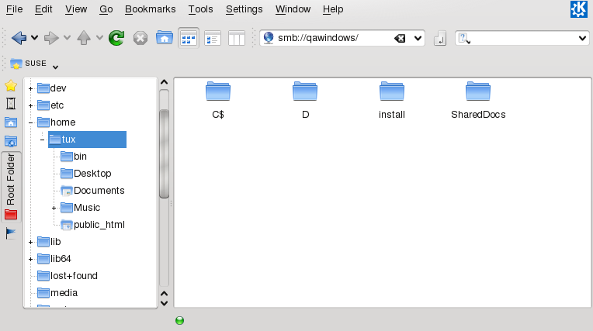The width and height of the screenshot is (593, 331).
Task: Click the Stop loading icon
Action: tap(140, 37)
